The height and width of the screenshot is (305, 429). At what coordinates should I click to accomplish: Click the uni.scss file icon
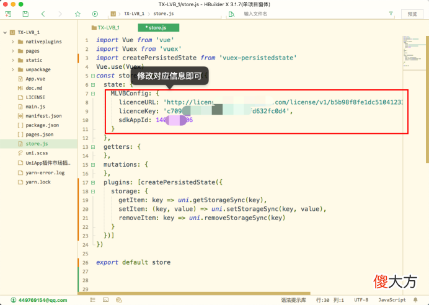[x=20, y=153]
